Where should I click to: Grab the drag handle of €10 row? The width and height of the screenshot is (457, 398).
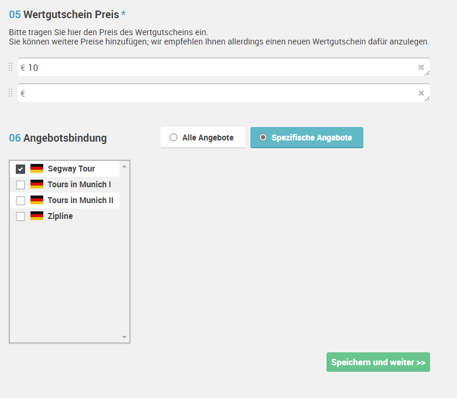point(11,67)
